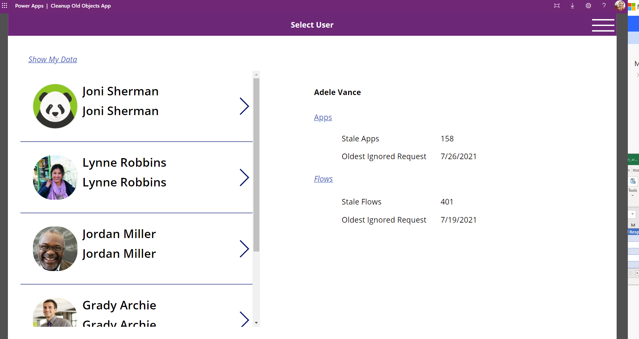
Task: Open the Power Apps settings gear
Action: [588, 6]
